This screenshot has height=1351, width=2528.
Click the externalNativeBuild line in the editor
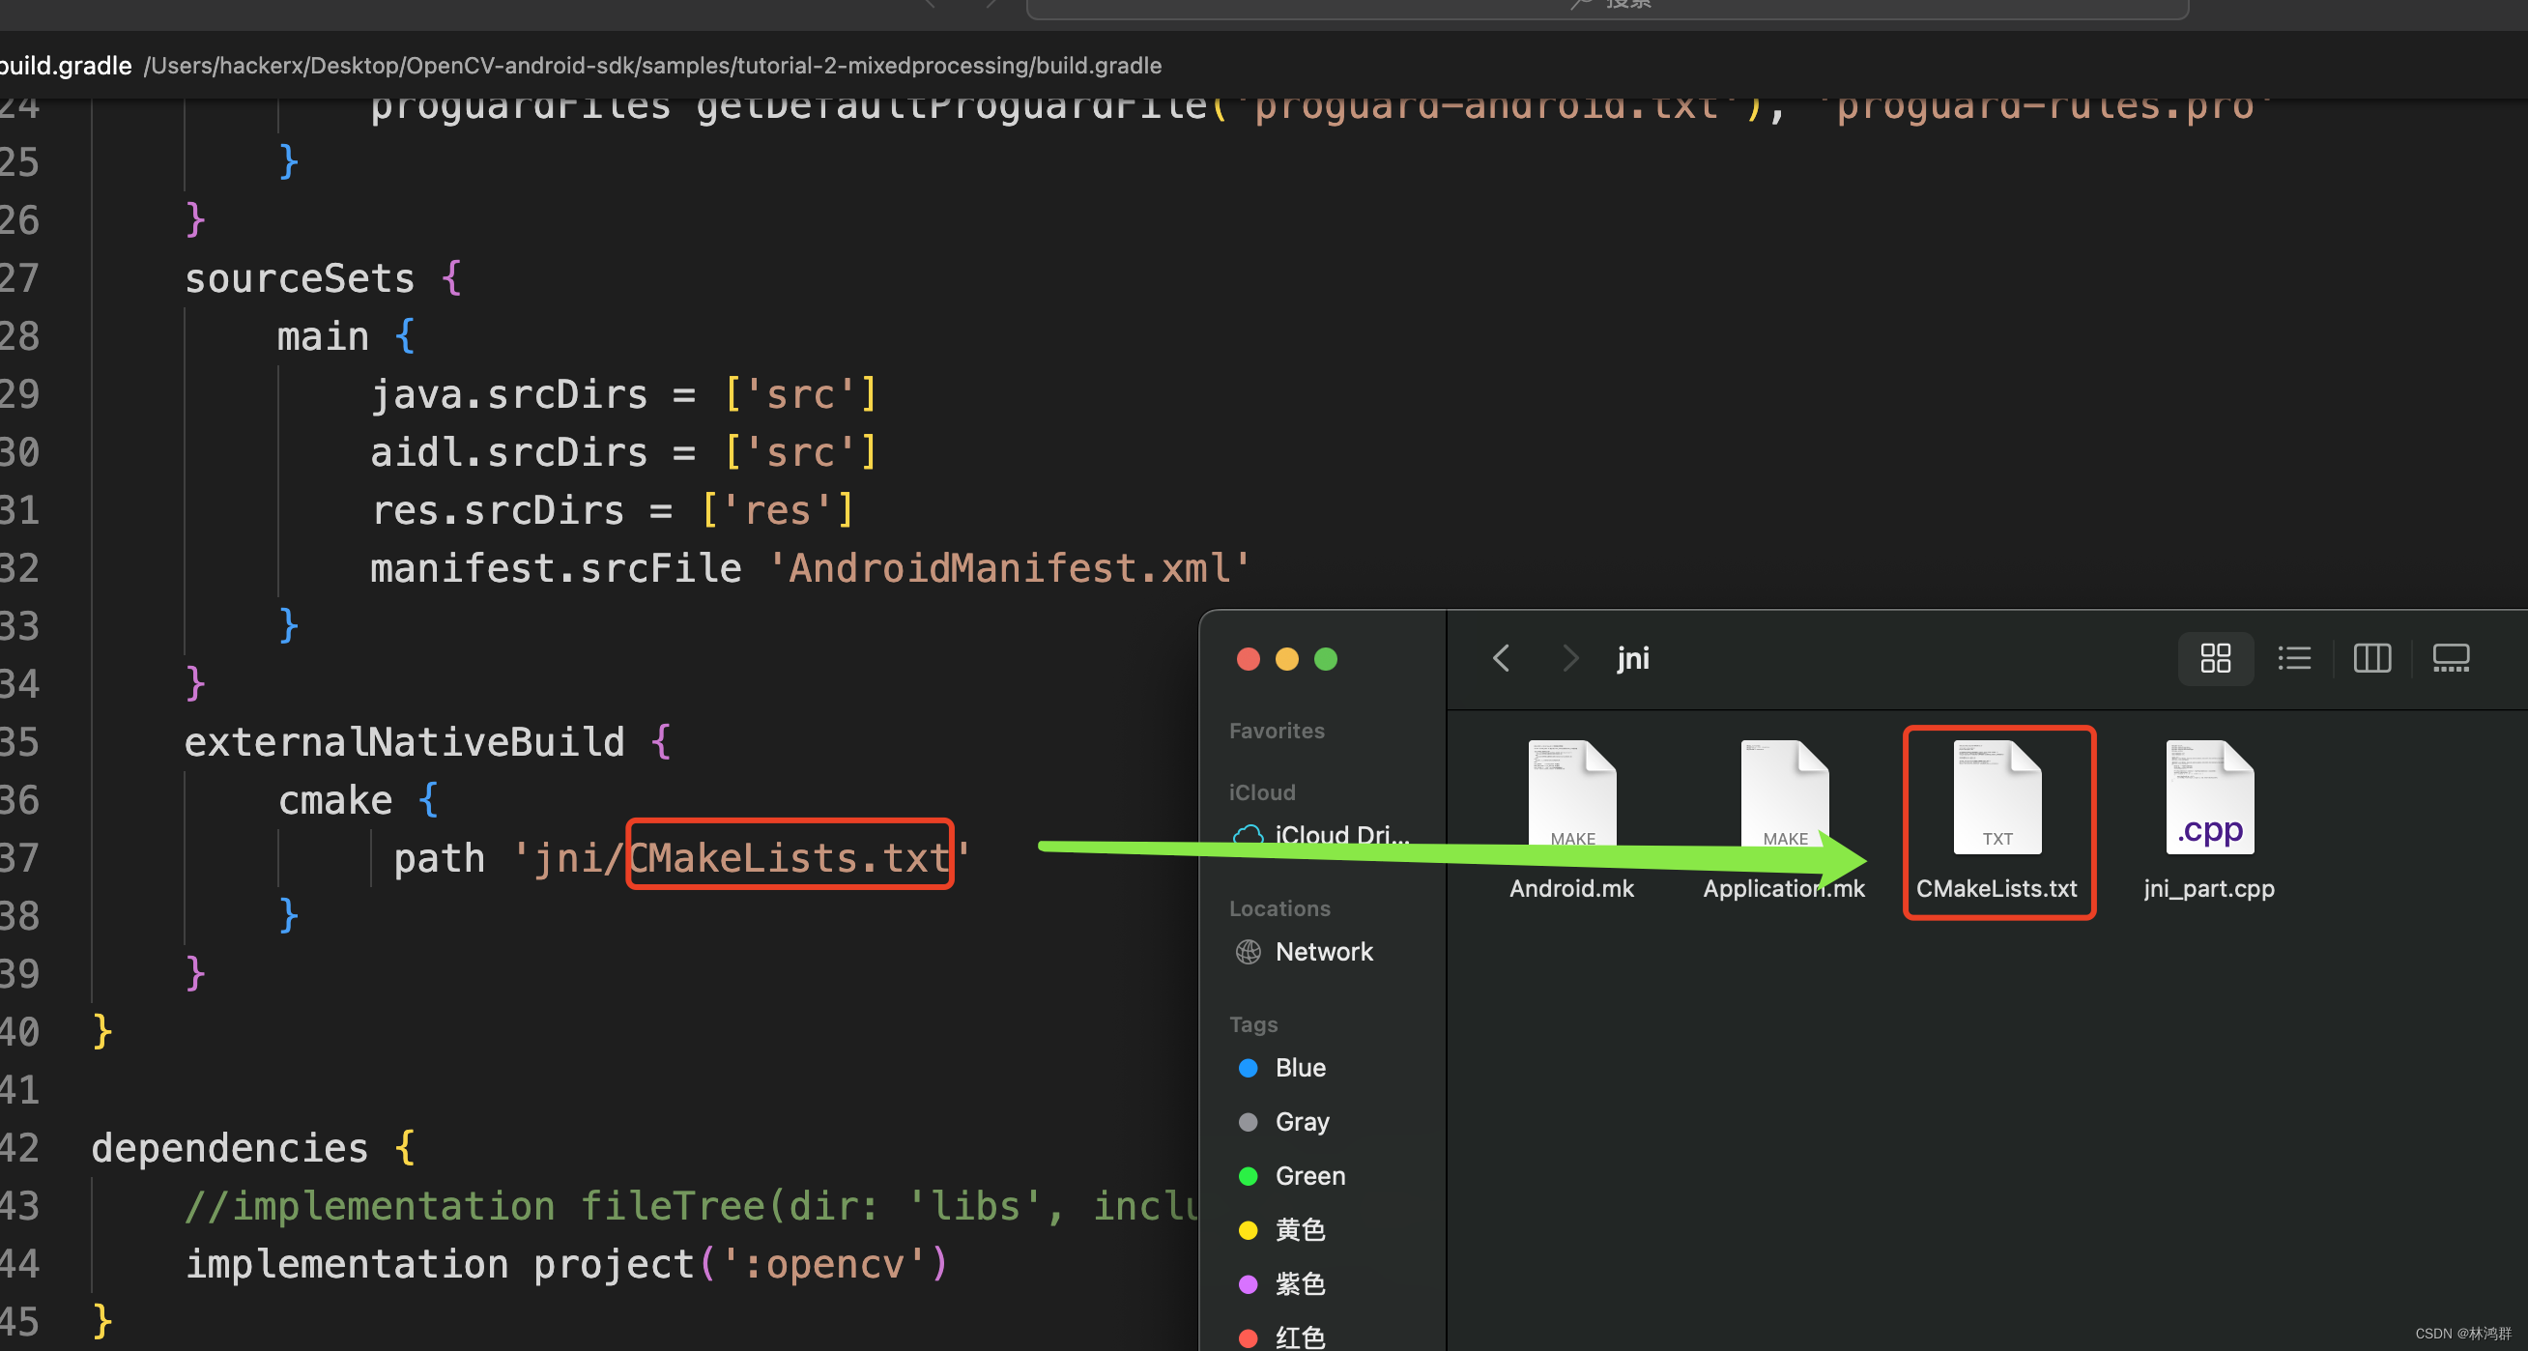404,742
